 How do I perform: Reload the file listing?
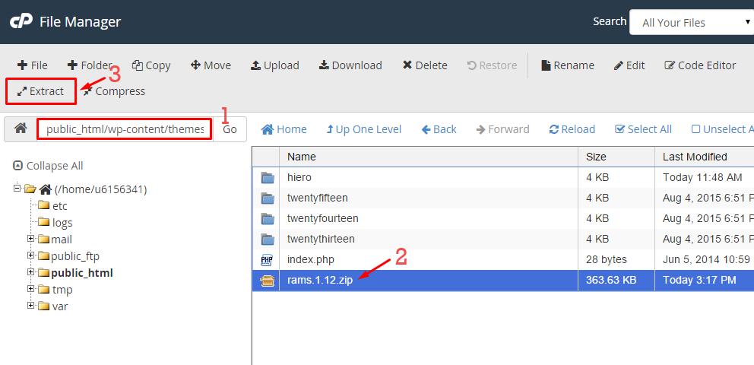click(x=572, y=129)
